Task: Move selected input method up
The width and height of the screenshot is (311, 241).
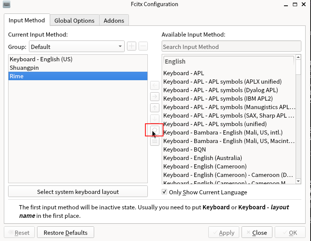Action: pos(154,108)
